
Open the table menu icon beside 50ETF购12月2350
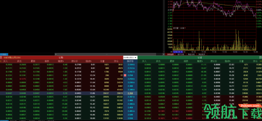pos(1,57)
